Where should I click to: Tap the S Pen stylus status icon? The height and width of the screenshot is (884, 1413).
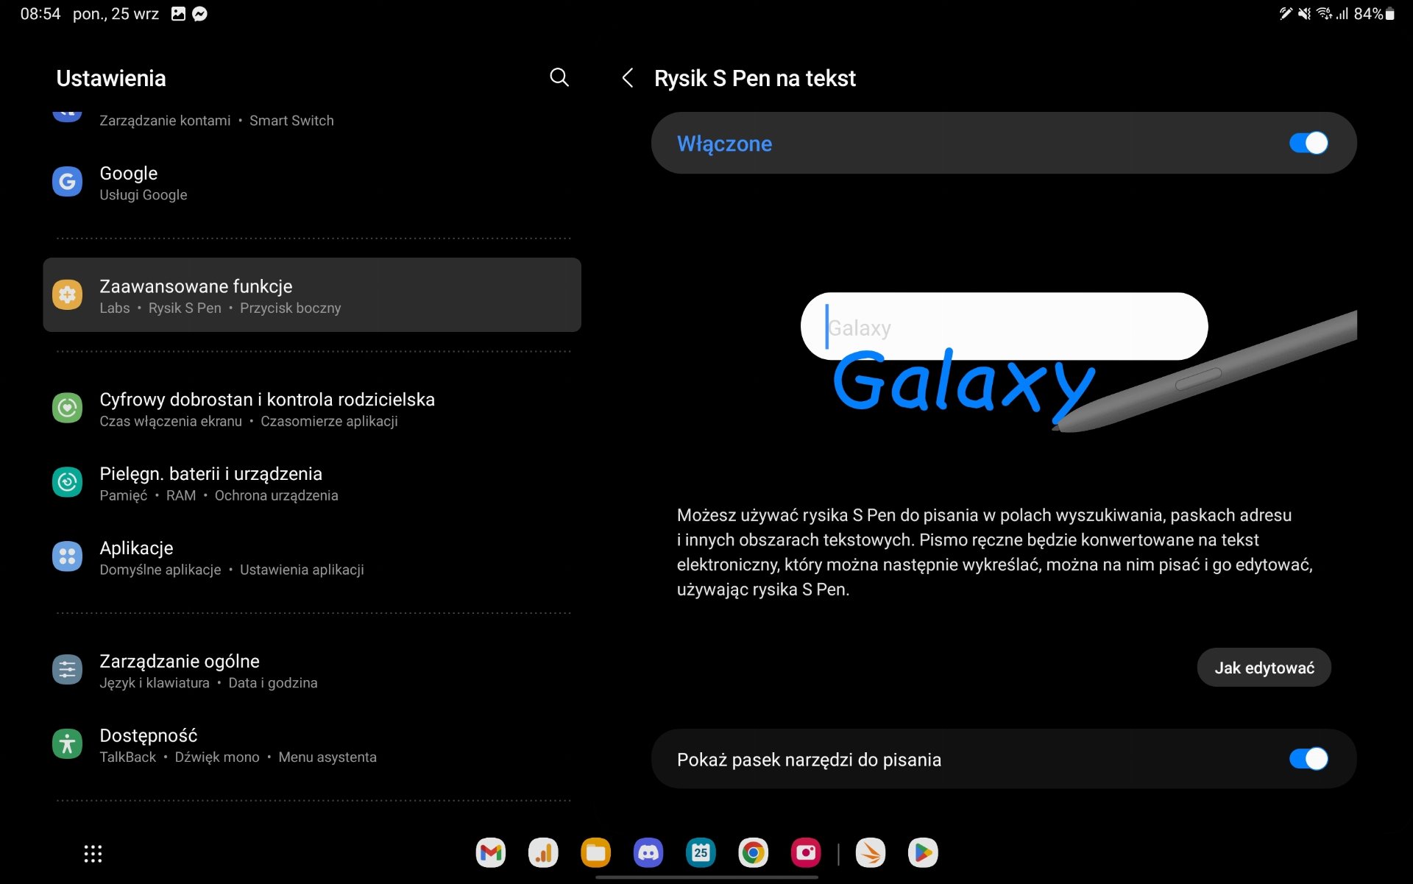coord(1285,14)
